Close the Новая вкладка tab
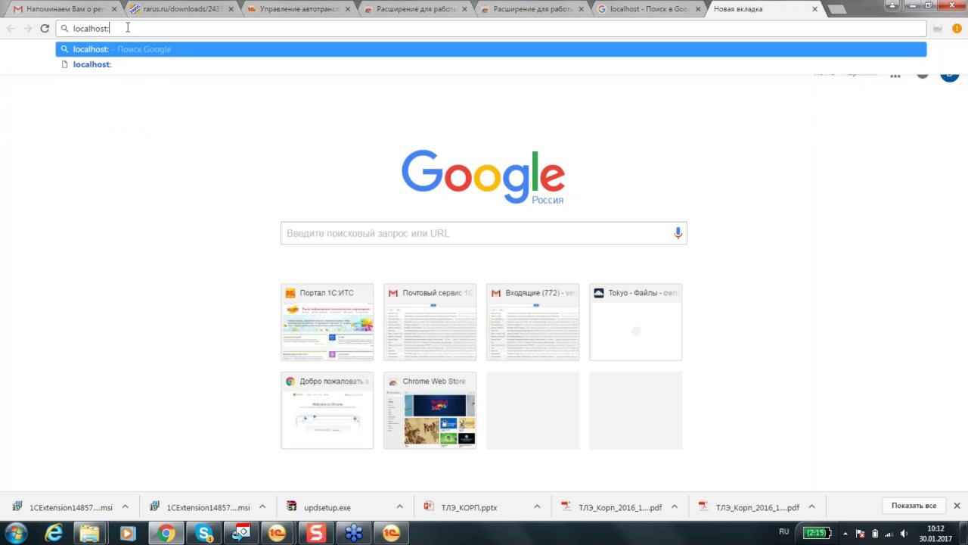 pos(815,9)
